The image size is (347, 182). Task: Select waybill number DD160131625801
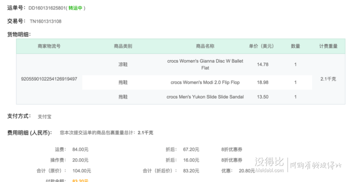47,8
